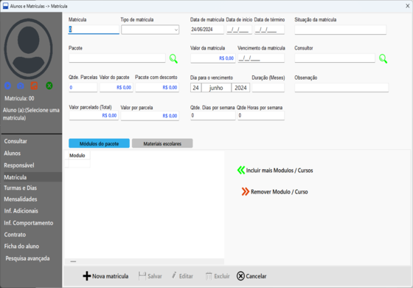Click the orange image icon under avatar
413x288 pixels.
(34, 86)
